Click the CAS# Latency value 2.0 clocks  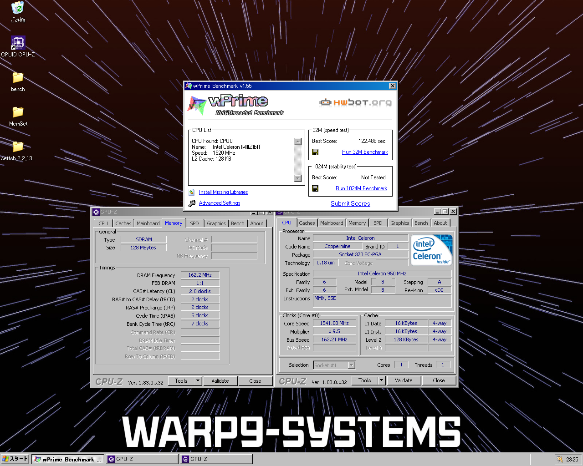[200, 291]
